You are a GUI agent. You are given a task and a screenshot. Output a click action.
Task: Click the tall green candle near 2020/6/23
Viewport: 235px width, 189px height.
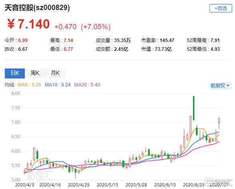click(194, 108)
